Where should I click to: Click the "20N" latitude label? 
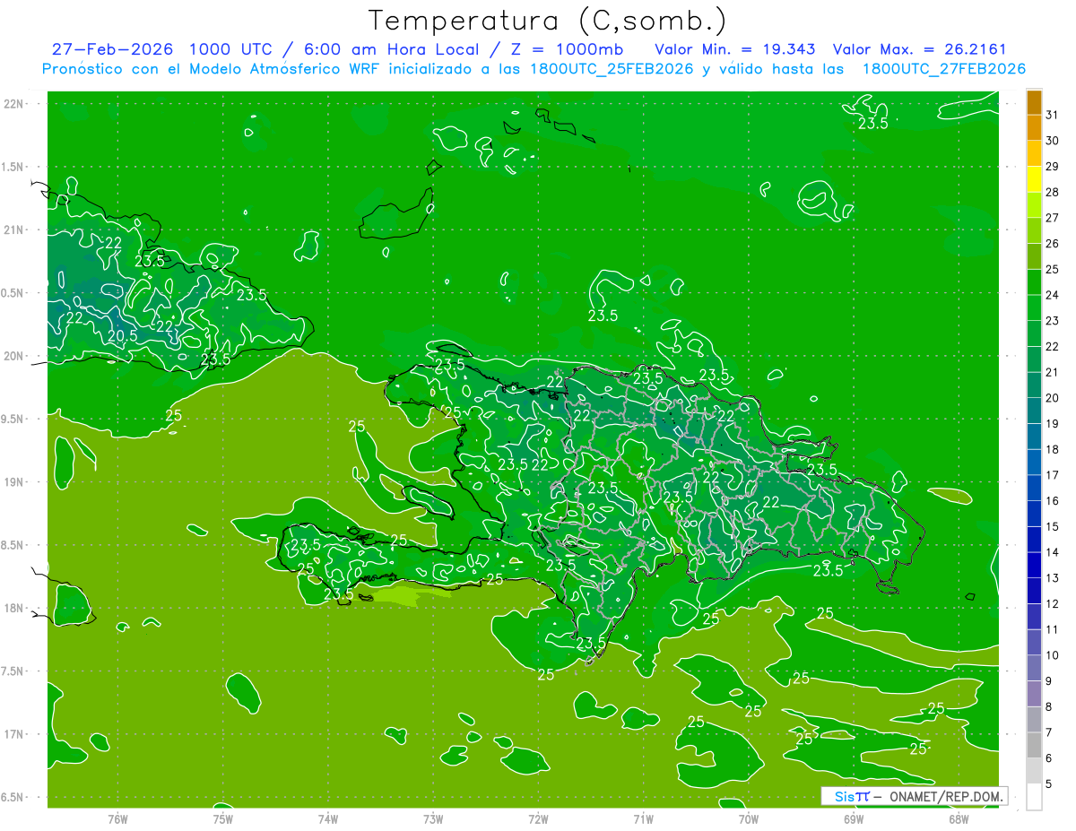point(14,356)
